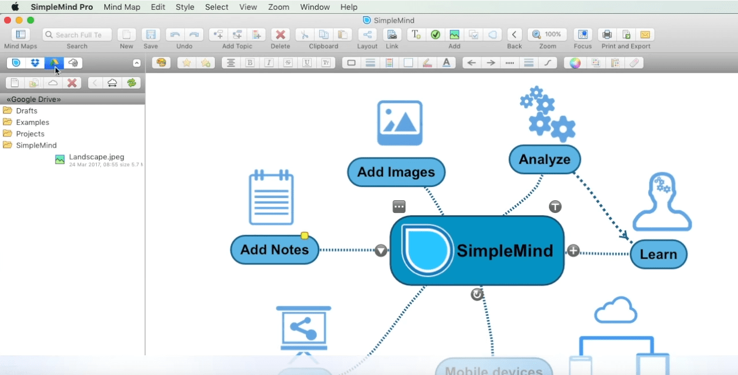Open the color wheel picker

[x=575, y=63]
